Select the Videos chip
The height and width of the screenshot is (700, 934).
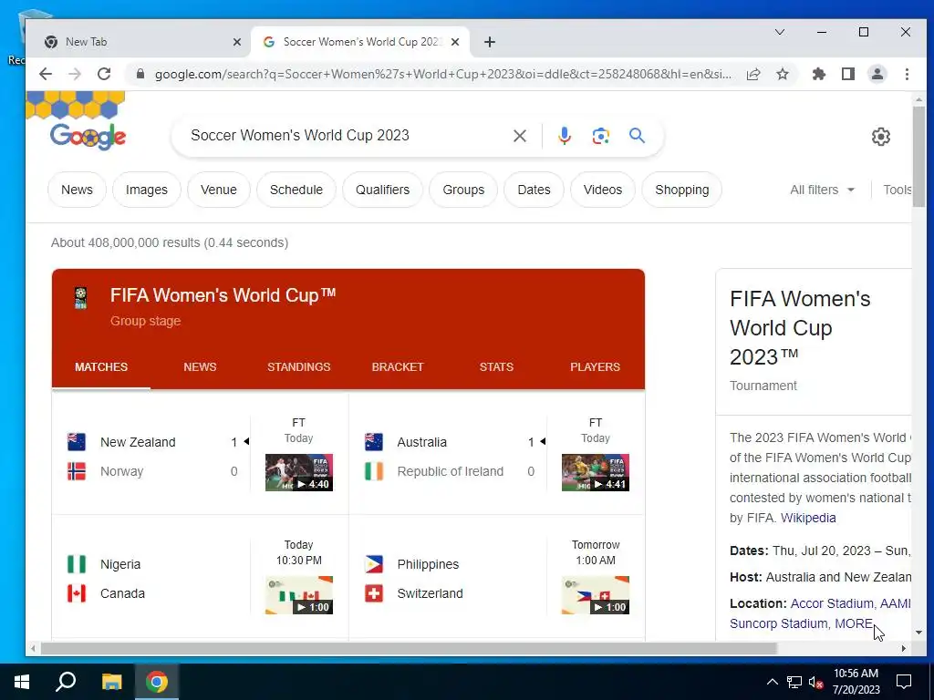tap(603, 190)
